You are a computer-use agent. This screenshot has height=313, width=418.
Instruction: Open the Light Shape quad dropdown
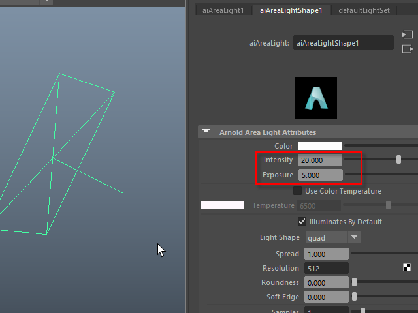point(353,238)
